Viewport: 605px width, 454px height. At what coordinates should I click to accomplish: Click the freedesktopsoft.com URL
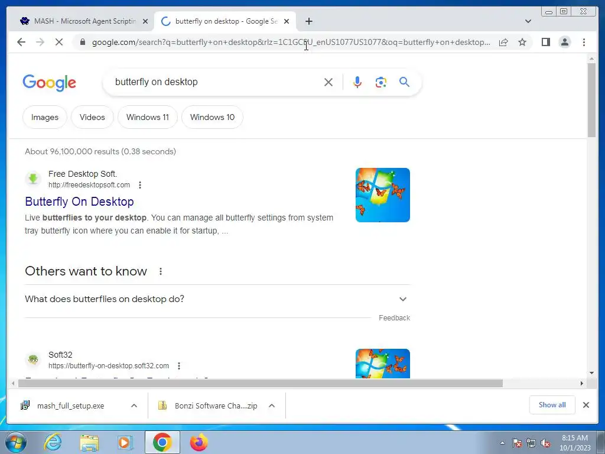pyautogui.click(x=89, y=185)
